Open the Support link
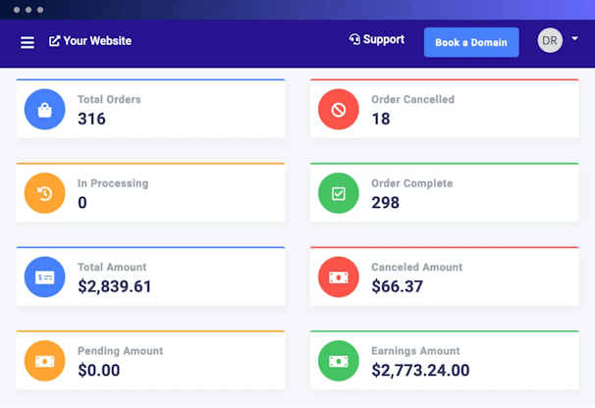The height and width of the screenshot is (408, 595). tap(376, 40)
